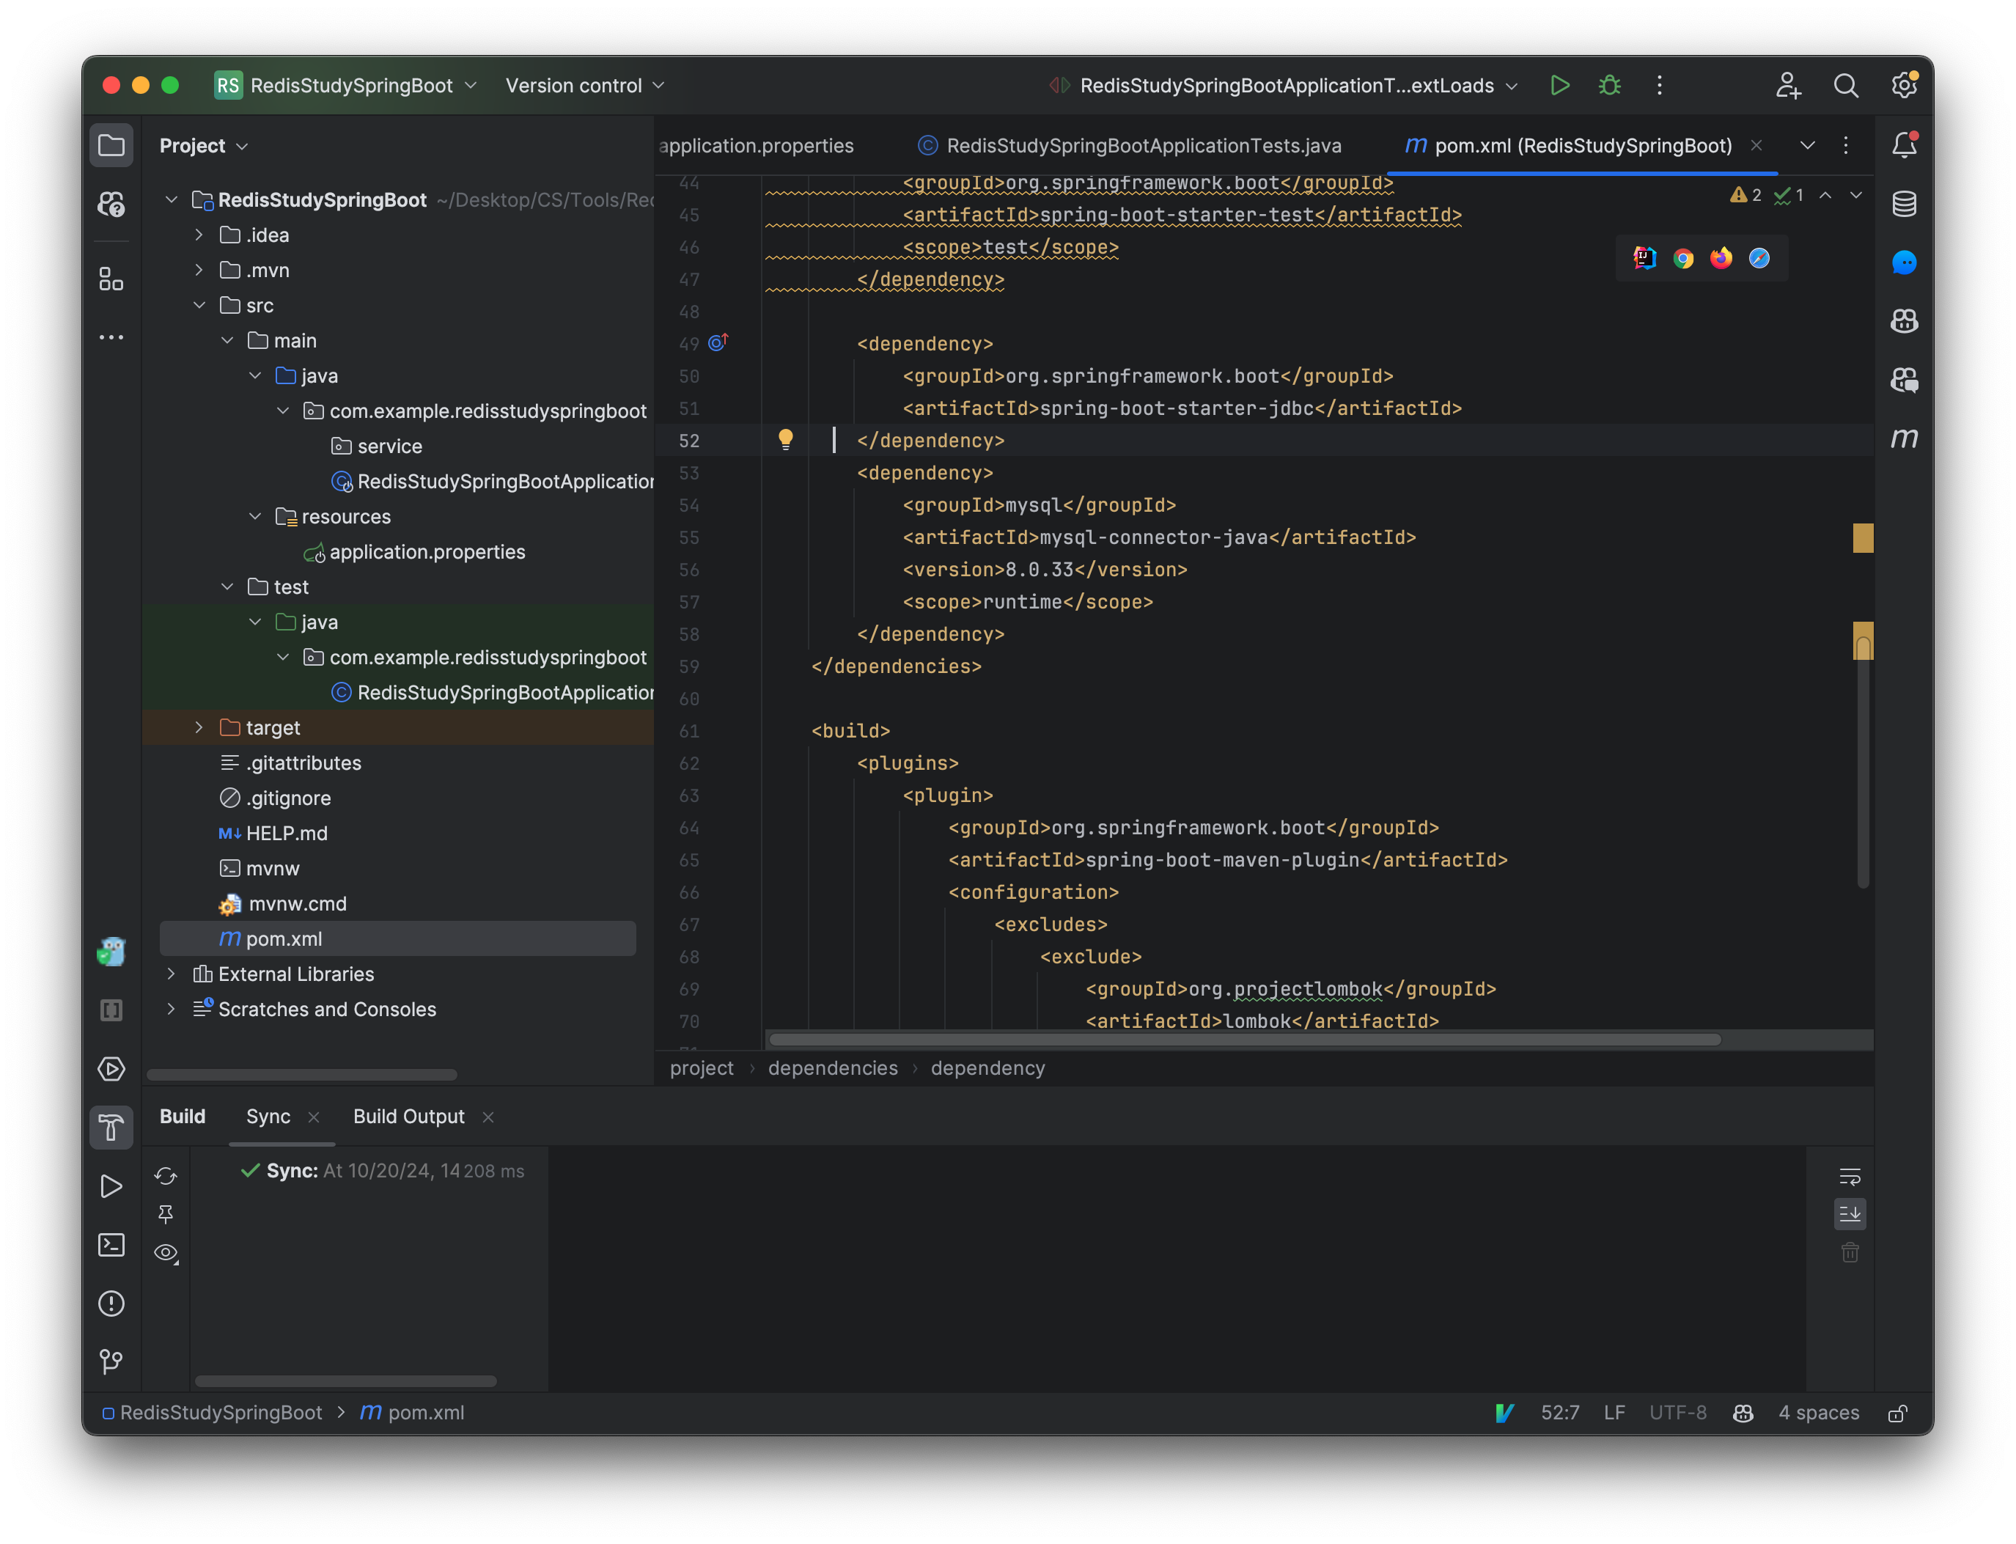Click the 2 warnings inspection indicator
Image resolution: width=2016 pixels, height=1544 pixels.
pyautogui.click(x=1745, y=195)
